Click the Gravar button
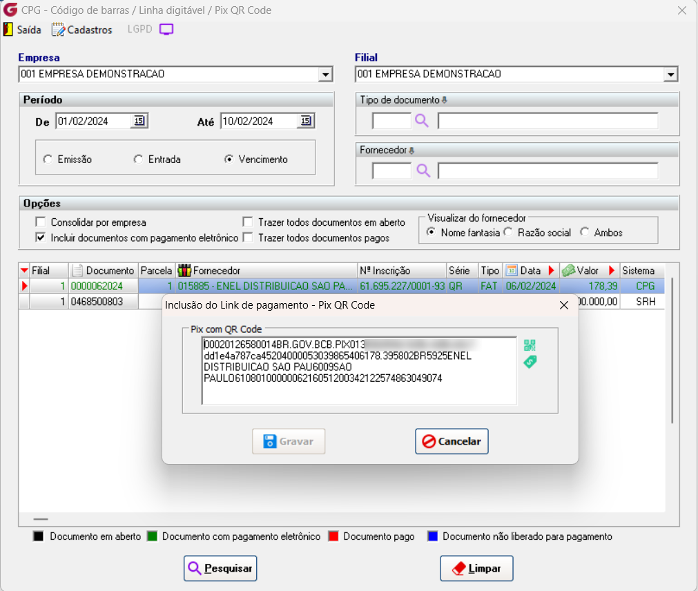Screen dimensions: 698x591 [x=289, y=441]
